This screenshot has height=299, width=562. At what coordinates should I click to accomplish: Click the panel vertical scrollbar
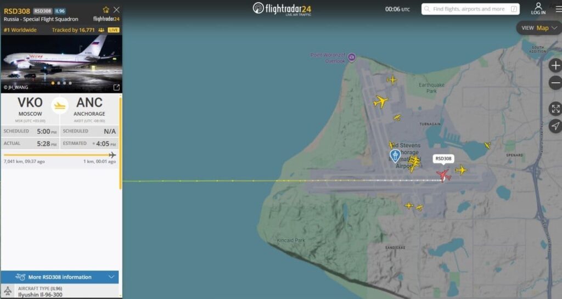coord(120,143)
